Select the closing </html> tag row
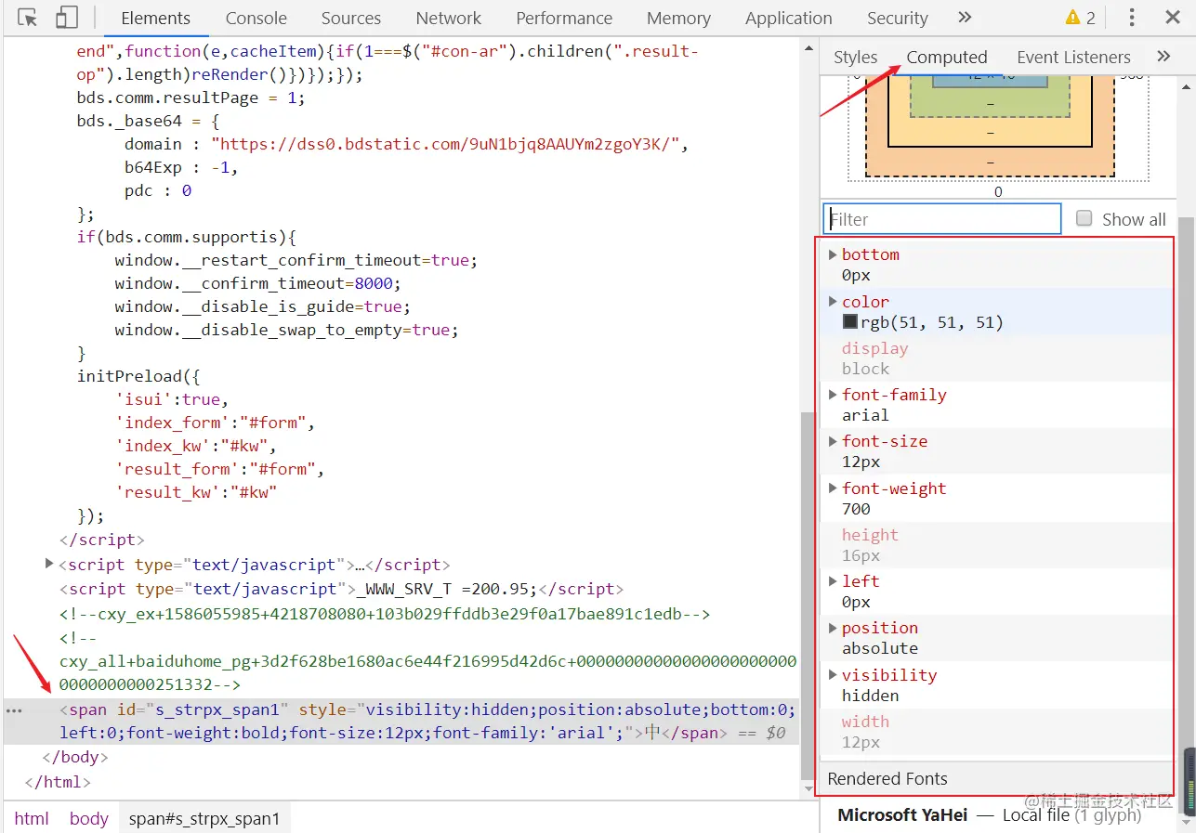The image size is (1196, 833). pos(58,782)
